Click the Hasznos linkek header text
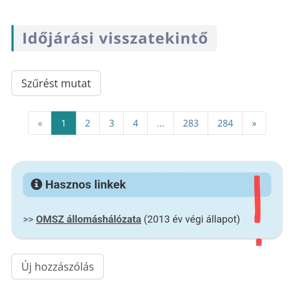This screenshot has width=294, height=290. (x=86, y=184)
